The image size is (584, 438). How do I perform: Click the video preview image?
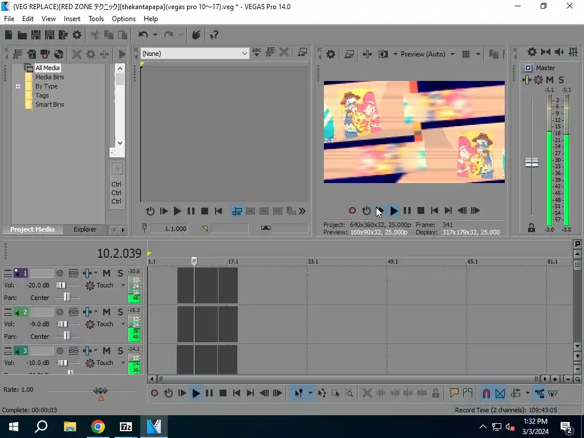(x=414, y=132)
